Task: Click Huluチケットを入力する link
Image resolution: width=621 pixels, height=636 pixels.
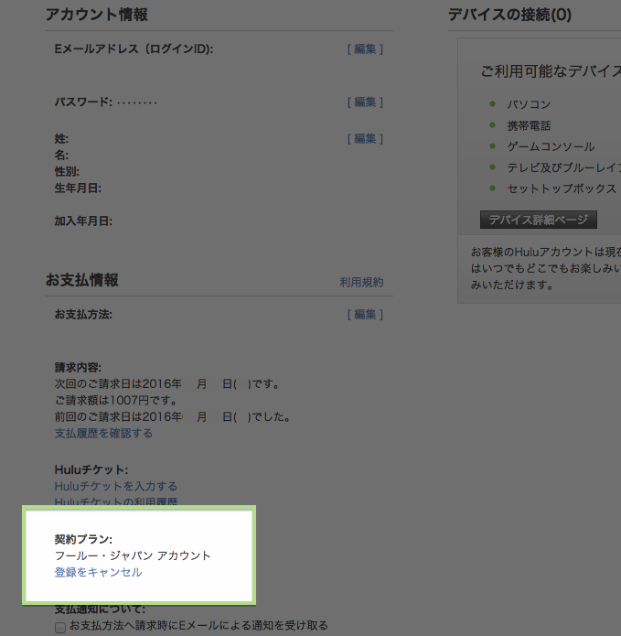Action: pyautogui.click(x=116, y=486)
